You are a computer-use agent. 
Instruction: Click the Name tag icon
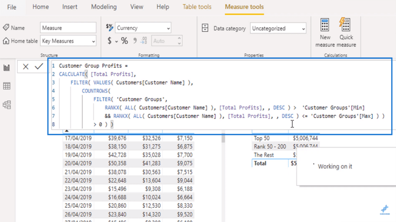pos(6,27)
